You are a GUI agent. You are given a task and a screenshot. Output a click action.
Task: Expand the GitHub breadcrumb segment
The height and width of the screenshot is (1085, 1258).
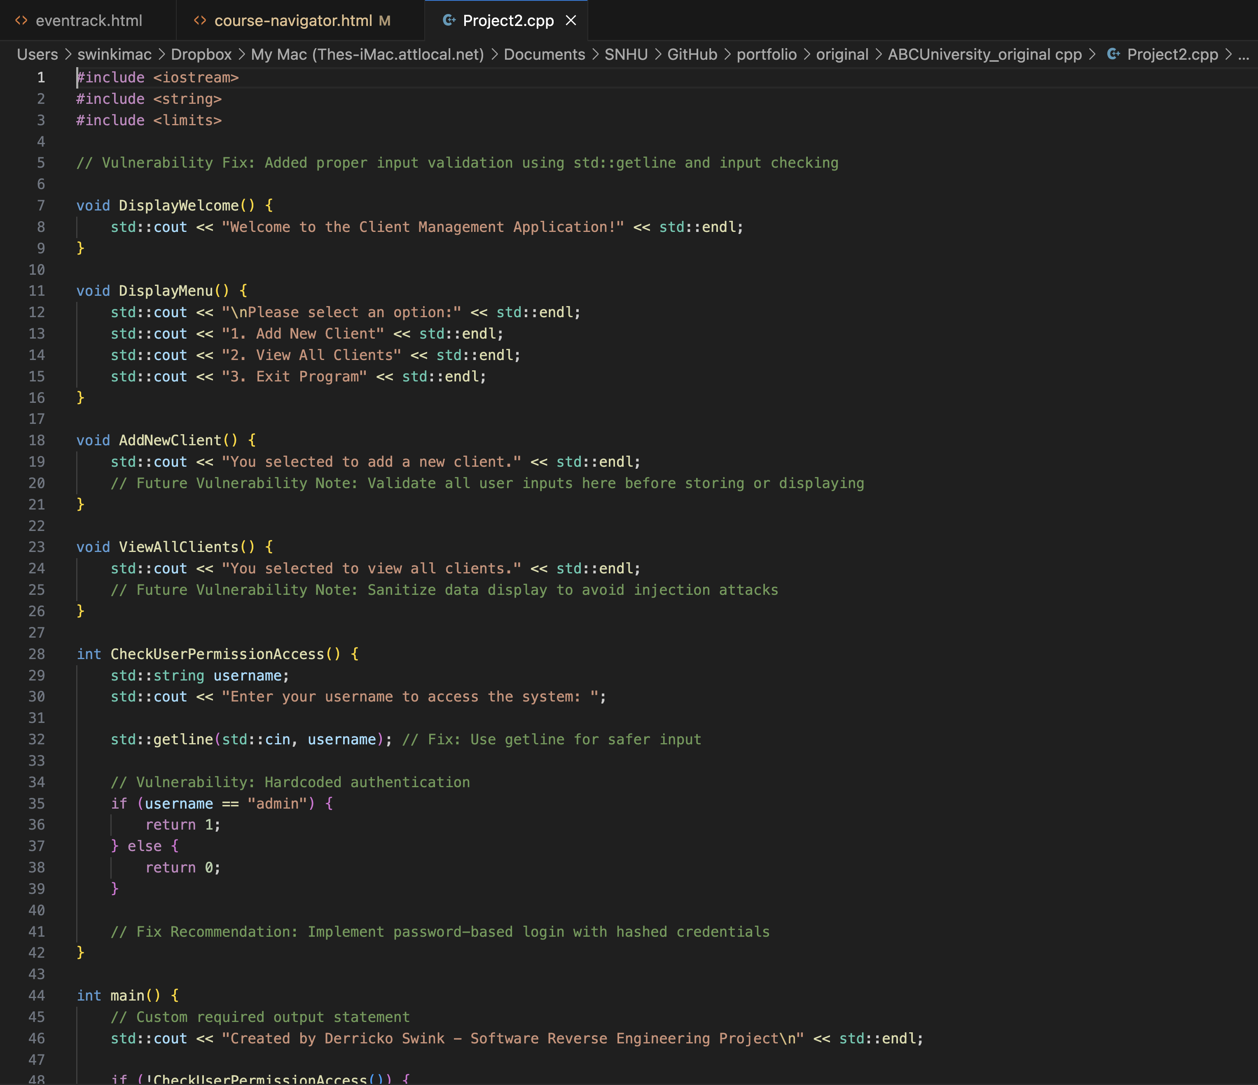(692, 55)
